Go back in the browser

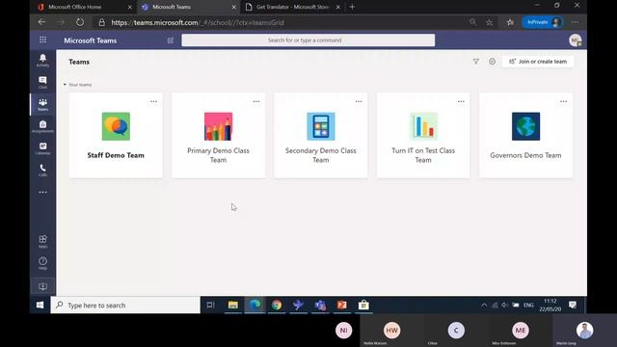41,22
